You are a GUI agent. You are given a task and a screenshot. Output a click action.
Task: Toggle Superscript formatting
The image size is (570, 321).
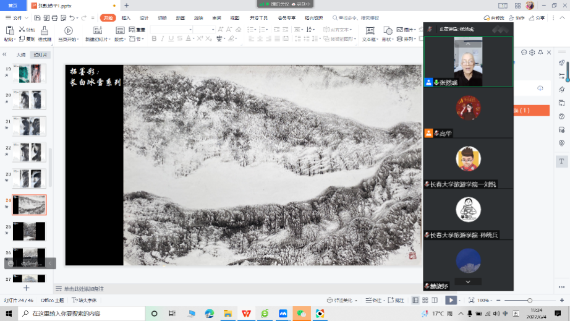pos(200,38)
